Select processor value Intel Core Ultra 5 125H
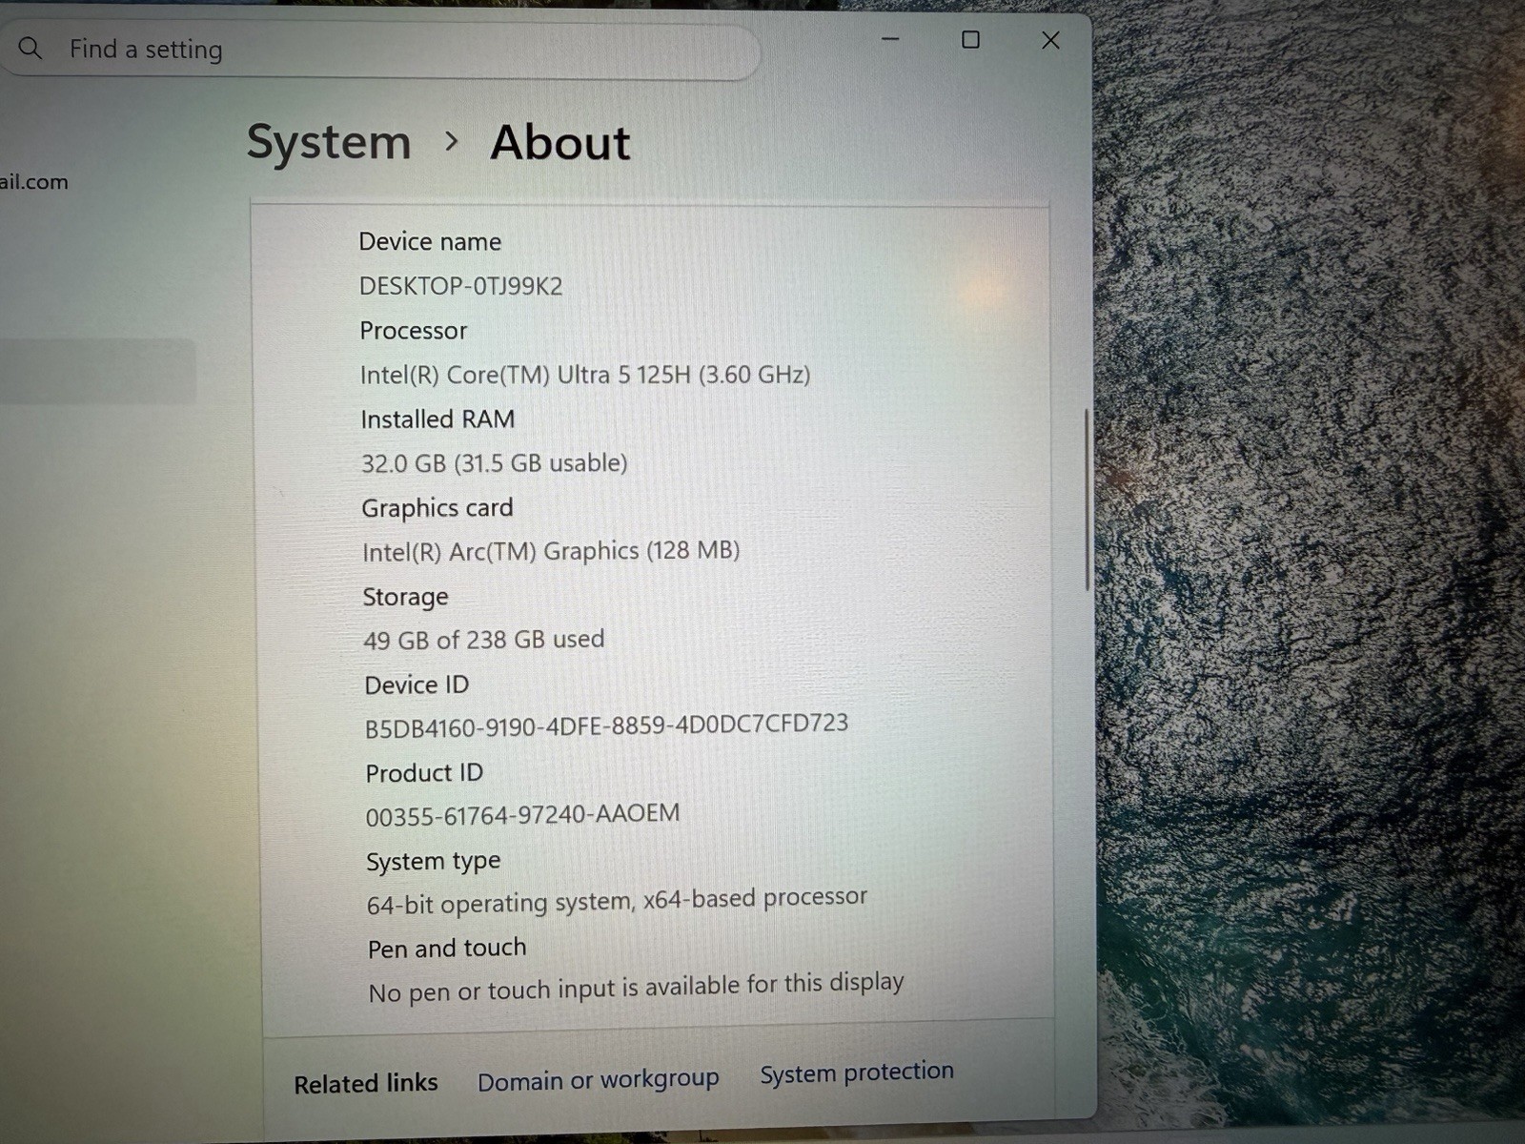Viewport: 1525px width, 1144px height. pos(584,375)
